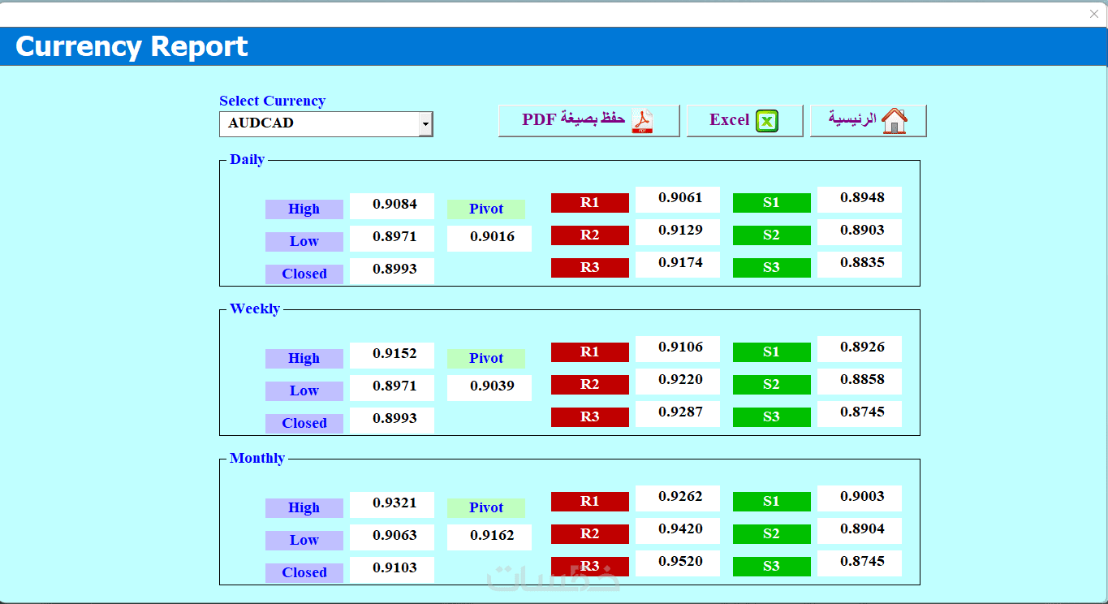Click the High label in the Daily group
Screen dimensions: 1108x604
point(304,209)
